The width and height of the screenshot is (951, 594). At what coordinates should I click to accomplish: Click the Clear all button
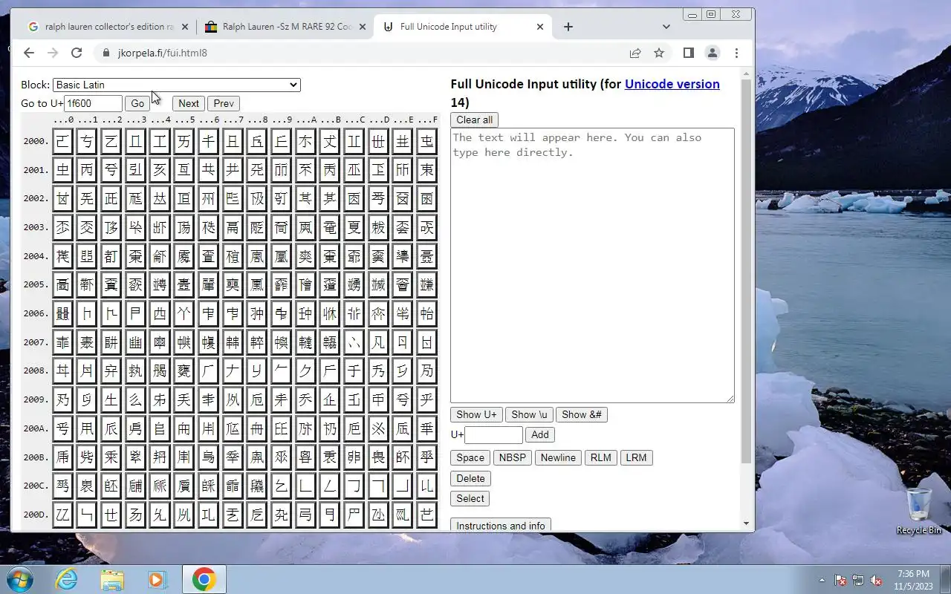point(474,120)
